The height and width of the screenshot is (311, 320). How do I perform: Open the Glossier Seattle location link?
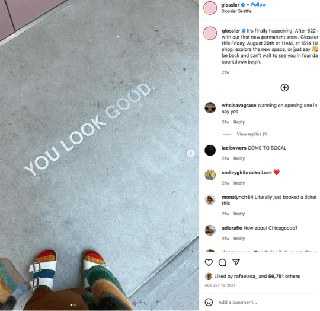(x=236, y=11)
